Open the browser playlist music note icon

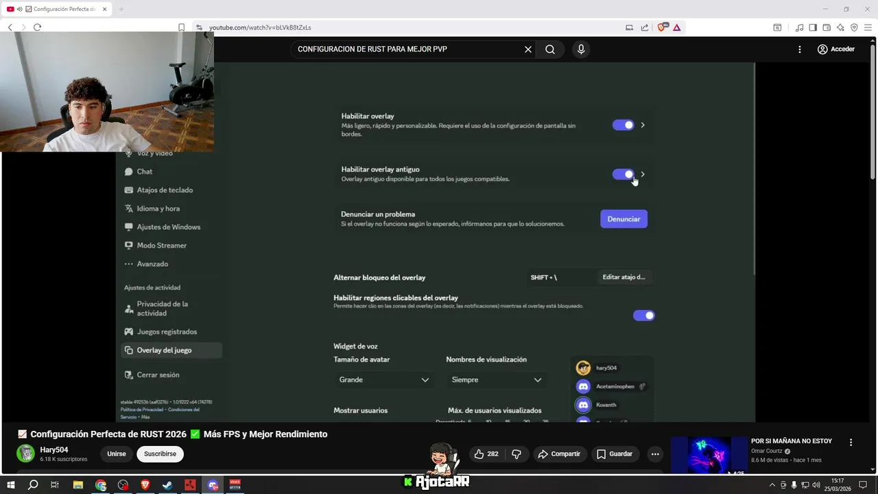pyautogui.click(x=799, y=27)
